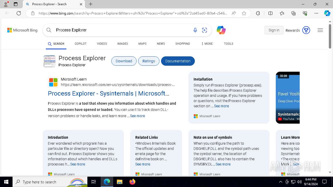Expand See more in Introduction card
333x187 pixels.
click(x=78, y=164)
